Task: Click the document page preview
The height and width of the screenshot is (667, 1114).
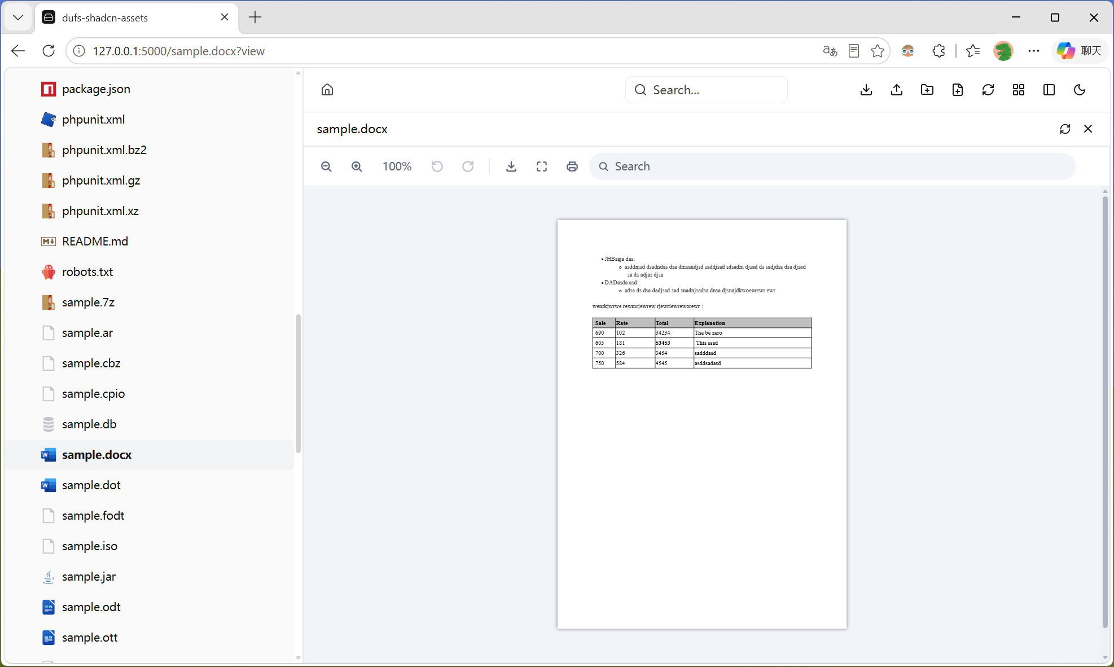Action: click(702, 424)
